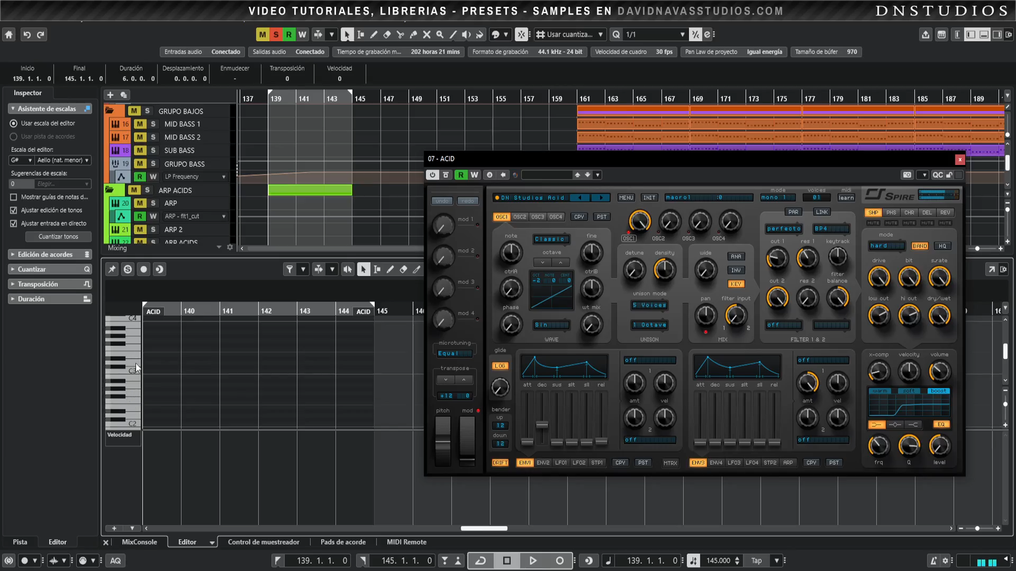Click the Play button in transport bar
The image size is (1016, 571).
coord(533,560)
